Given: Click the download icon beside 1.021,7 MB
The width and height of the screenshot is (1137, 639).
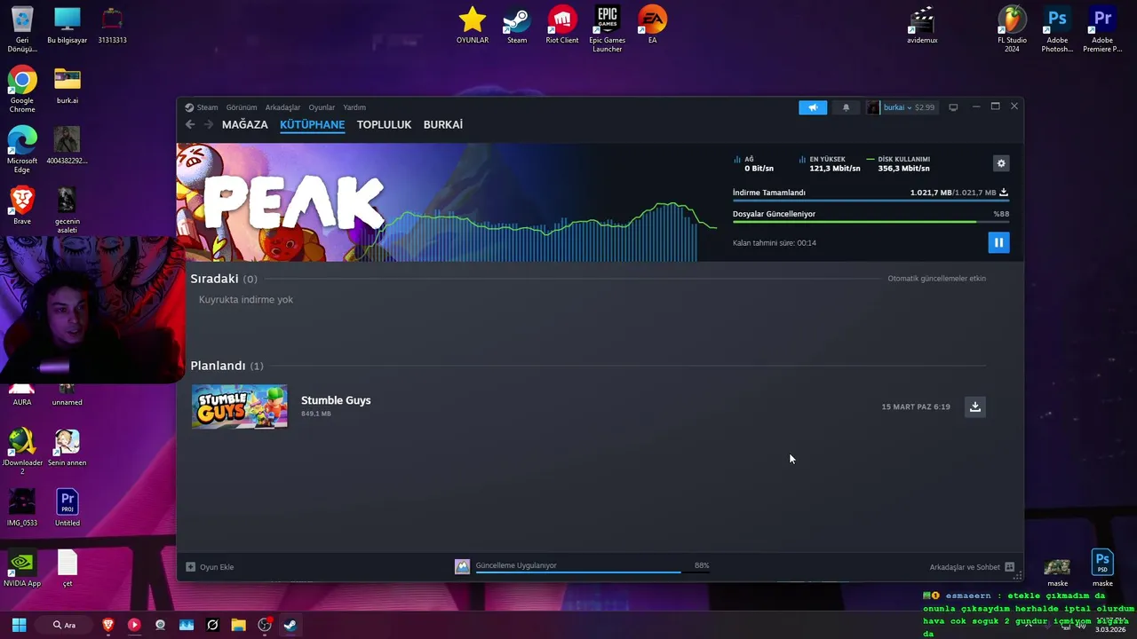Looking at the screenshot, I should tap(1004, 193).
